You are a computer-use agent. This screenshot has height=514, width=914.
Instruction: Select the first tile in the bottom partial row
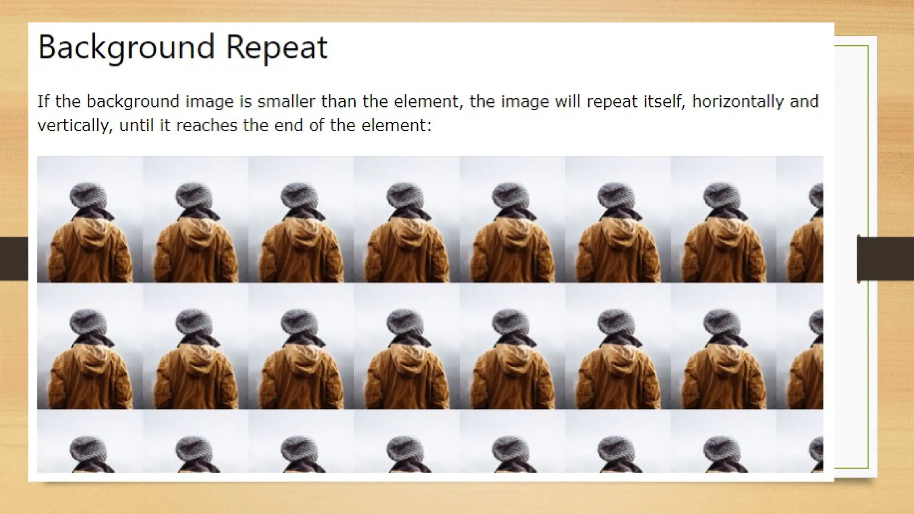coord(90,441)
